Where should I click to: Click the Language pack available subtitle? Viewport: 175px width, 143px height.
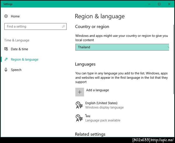coord(103,120)
